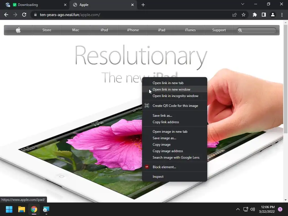Open the Windows Start button
This screenshot has height=216, width=288.
pyautogui.click(x=9, y=209)
